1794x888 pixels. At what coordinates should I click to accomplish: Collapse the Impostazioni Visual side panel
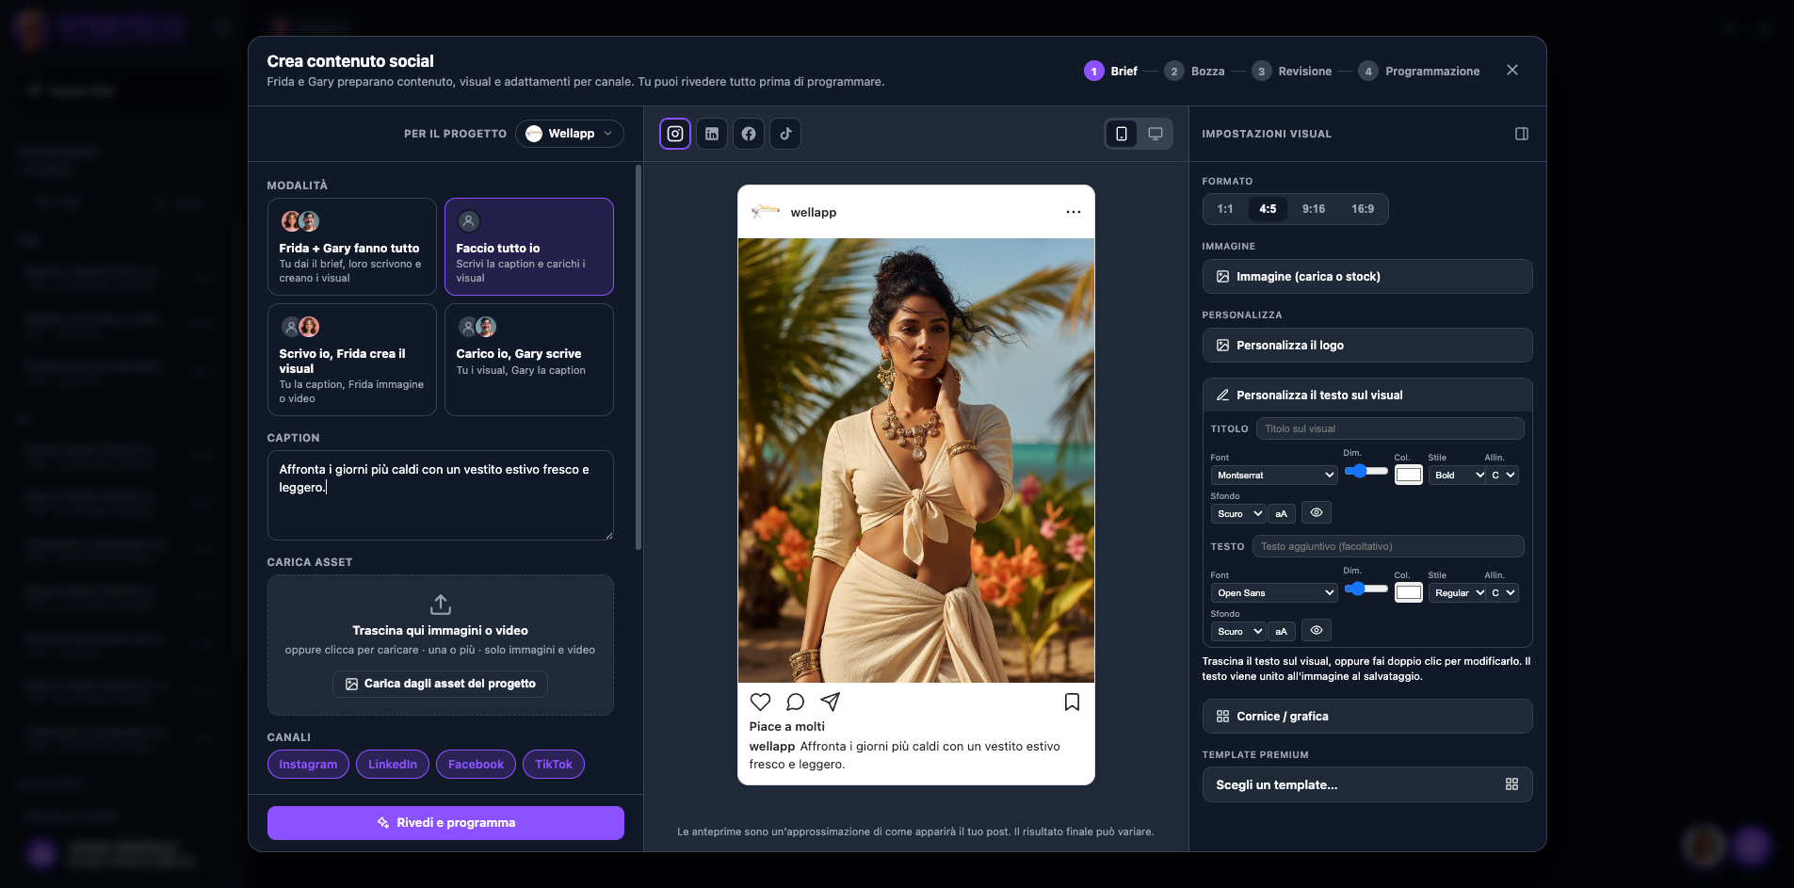[x=1521, y=134]
